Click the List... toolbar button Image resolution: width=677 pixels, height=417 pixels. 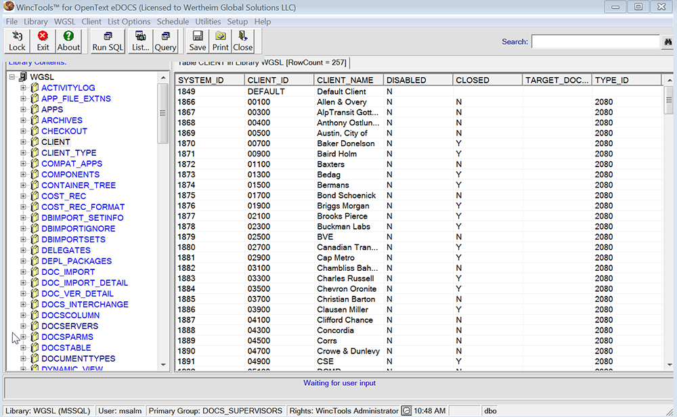click(x=140, y=41)
